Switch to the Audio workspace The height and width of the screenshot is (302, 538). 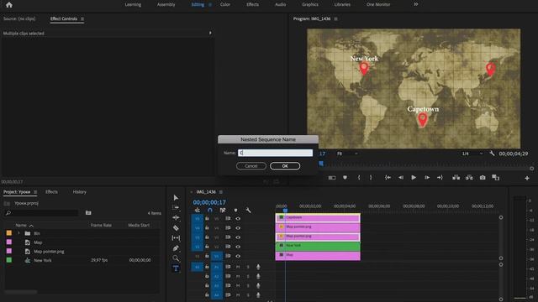pos(280,4)
